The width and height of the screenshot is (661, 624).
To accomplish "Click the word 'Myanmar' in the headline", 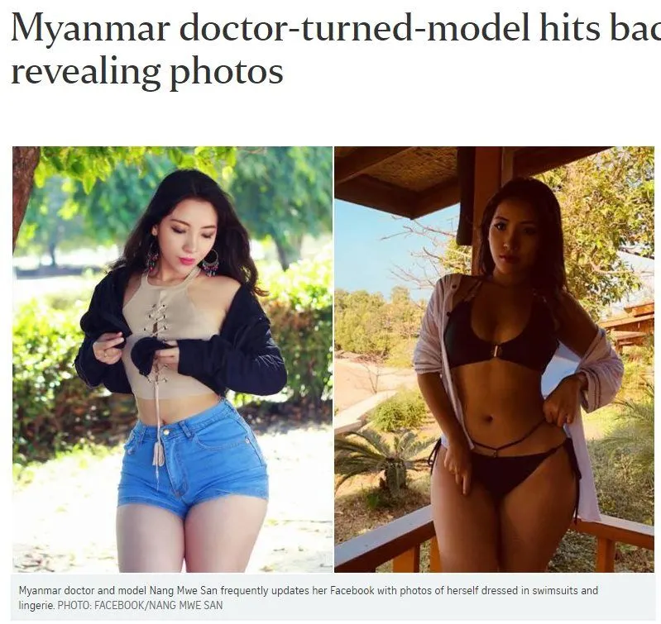I will coord(91,30).
